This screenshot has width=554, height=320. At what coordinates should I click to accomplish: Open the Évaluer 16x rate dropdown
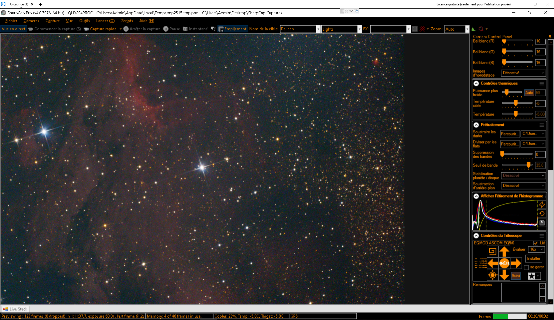click(537, 249)
